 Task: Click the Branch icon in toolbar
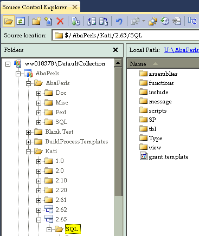[x=192, y=21]
